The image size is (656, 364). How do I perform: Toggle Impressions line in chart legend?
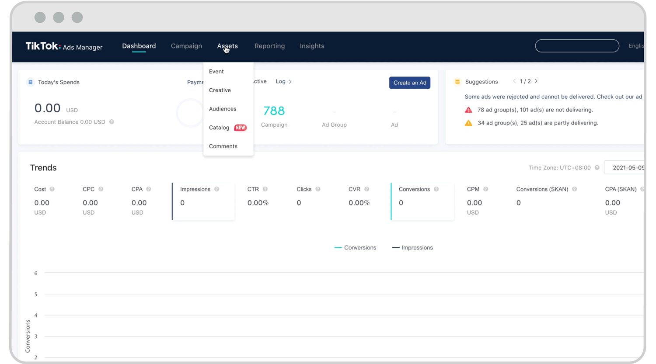click(412, 248)
